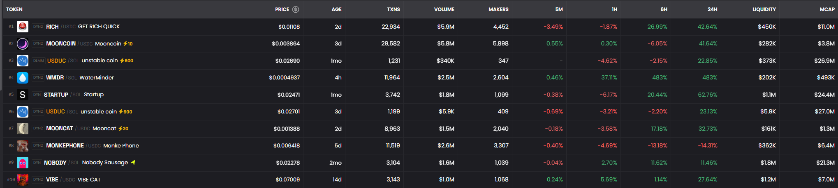Click the RICH token logo icon

[x=23, y=27]
